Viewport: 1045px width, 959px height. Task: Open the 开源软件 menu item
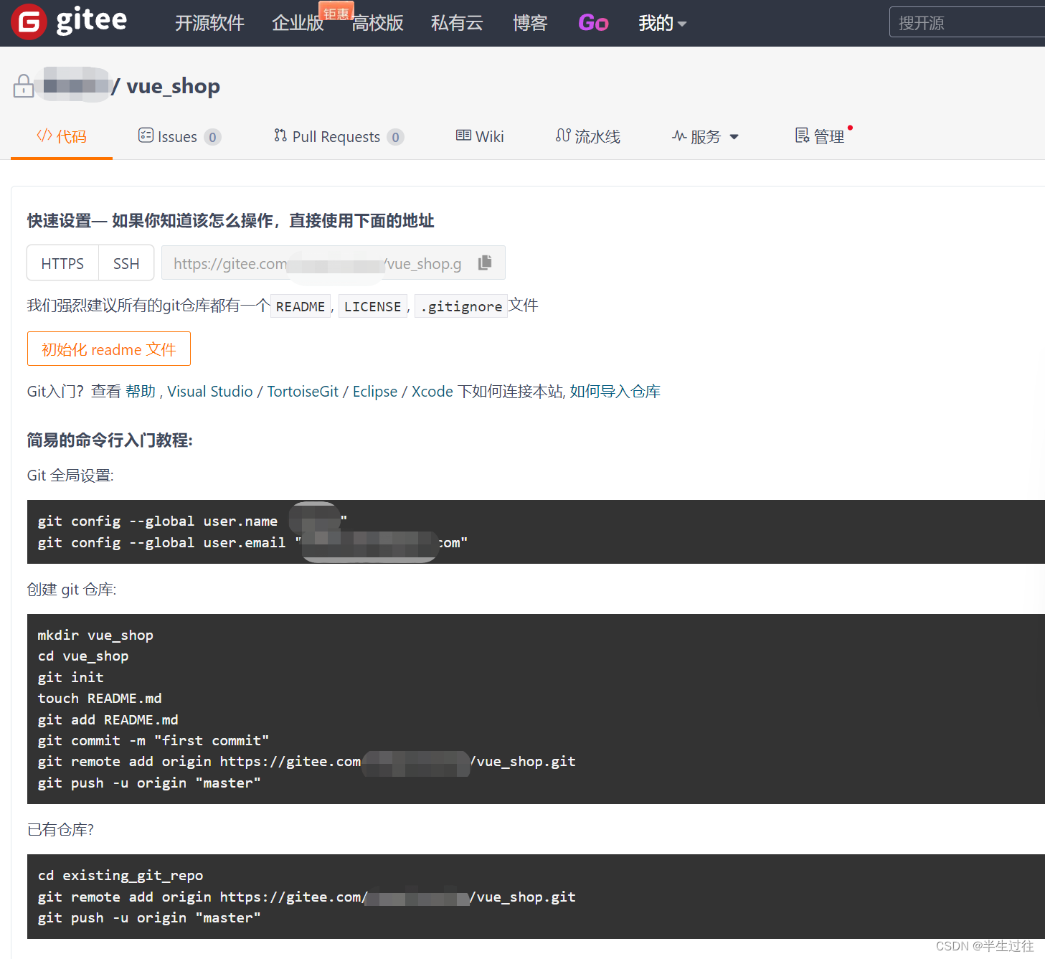(x=209, y=23)
